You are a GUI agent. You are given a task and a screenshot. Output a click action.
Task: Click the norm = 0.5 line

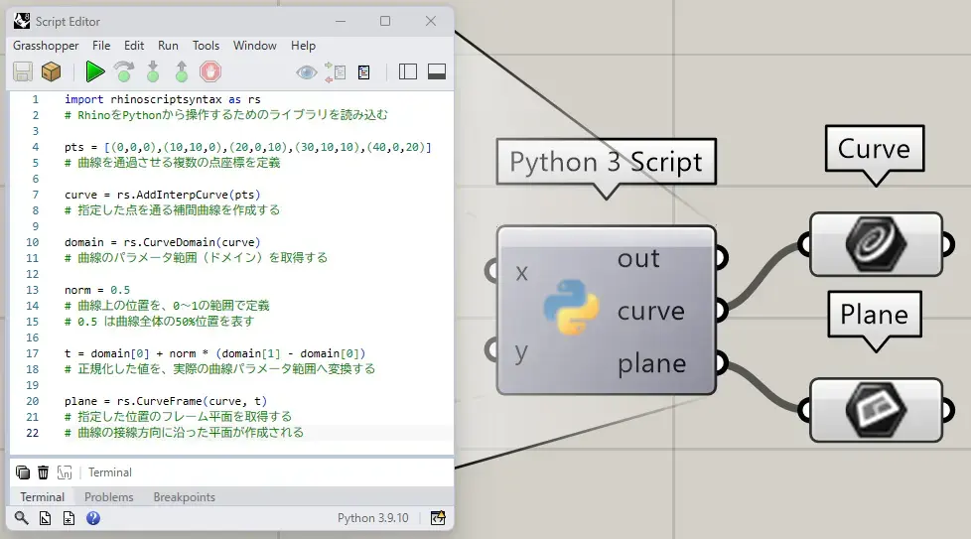[x=97, y=290]
